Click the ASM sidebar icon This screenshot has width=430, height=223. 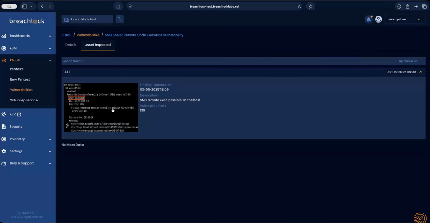point(4,48)
